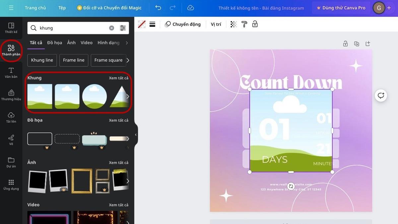Open the Tệp file menu

click(x=62, y=8)
